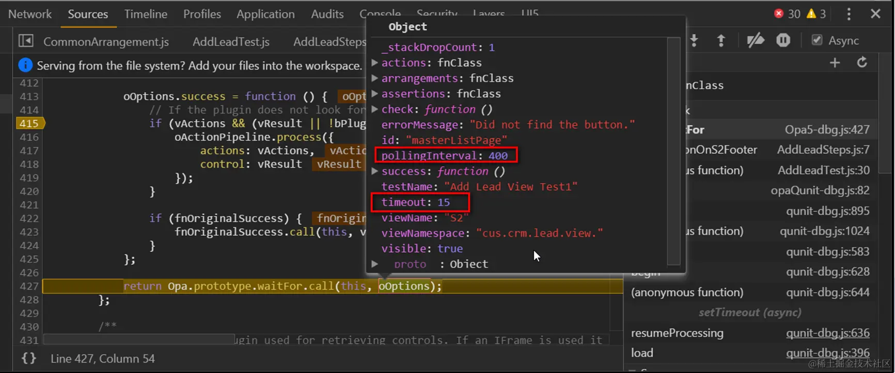Open qunit-dbg.js:895 source link
Image resolution: width=895 pixels, height=373 pixels.
828,211
